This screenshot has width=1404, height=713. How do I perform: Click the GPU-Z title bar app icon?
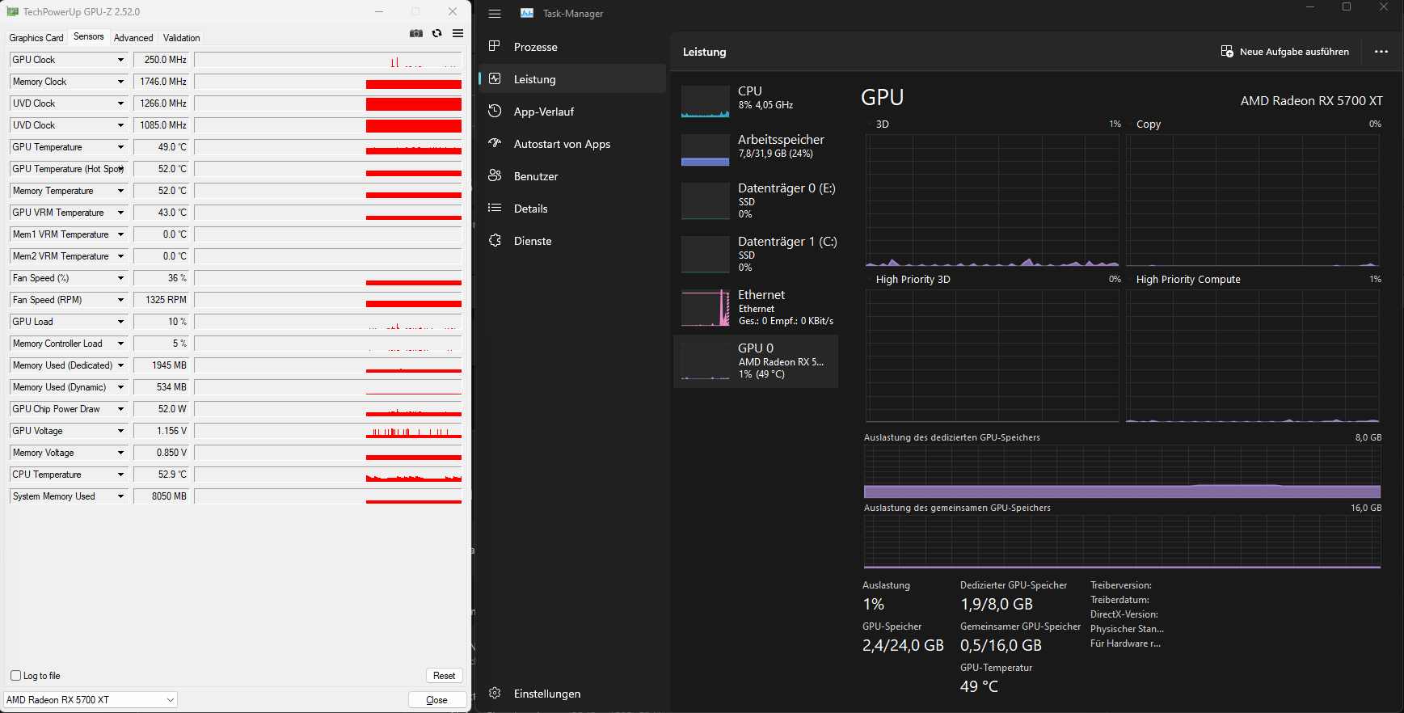13,12
